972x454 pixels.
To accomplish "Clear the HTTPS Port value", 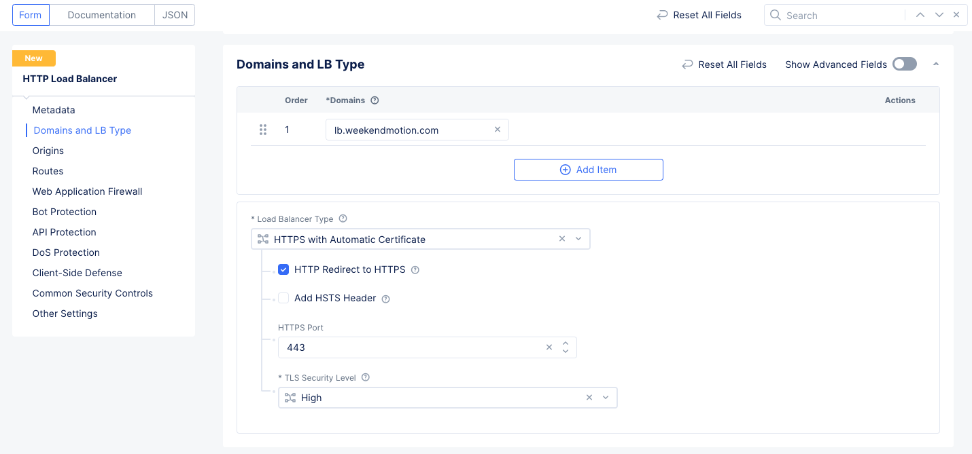I will 549,347.
